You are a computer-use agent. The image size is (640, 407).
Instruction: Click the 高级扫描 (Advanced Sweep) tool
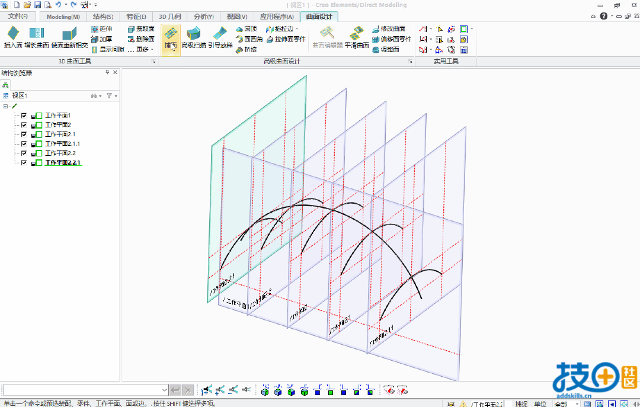tap(193, 37)
